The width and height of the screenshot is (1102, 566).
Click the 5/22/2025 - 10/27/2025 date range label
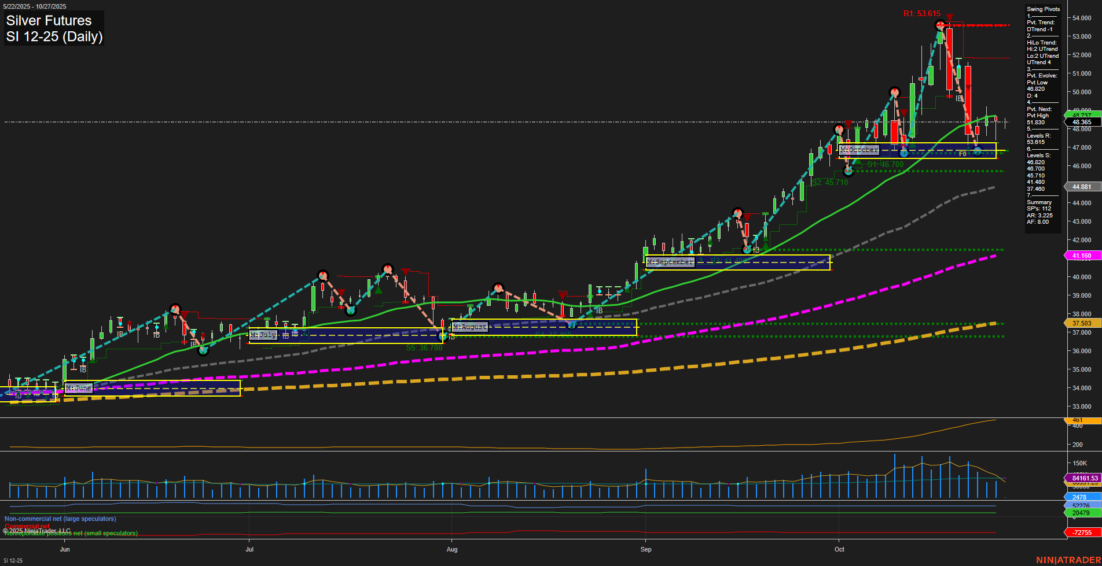[x=35, y=6]
